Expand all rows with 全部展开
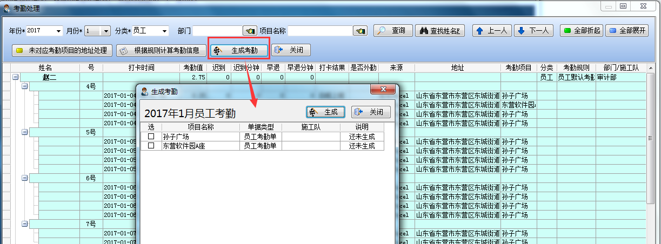This screenshot has width=661, height=244. (x=626, y=31)
